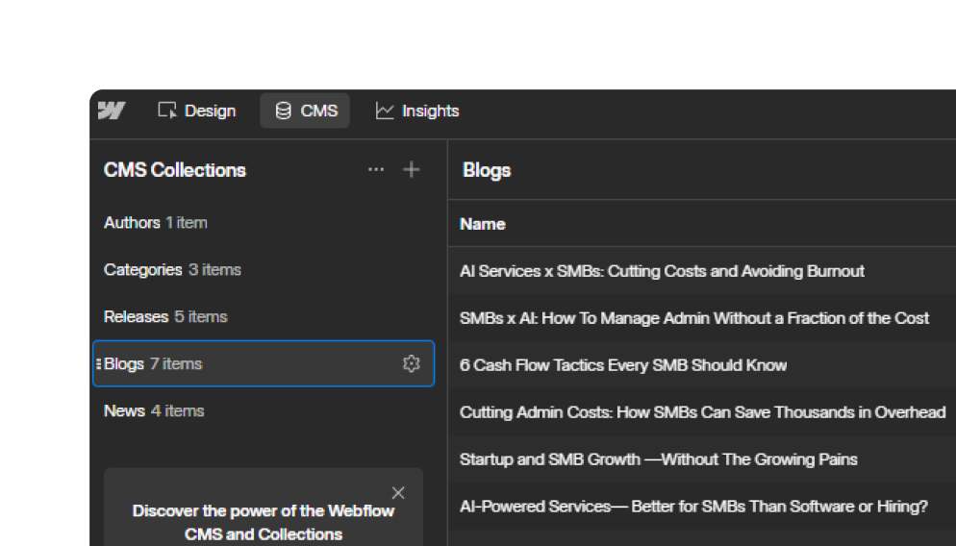Open the CMS tab
956x546 pixels.
click(305, 111)
